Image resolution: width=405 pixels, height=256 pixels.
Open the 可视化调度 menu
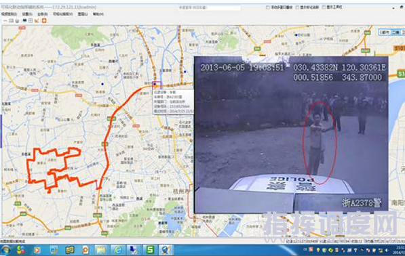pyautogui.click(x=62, y=14)
